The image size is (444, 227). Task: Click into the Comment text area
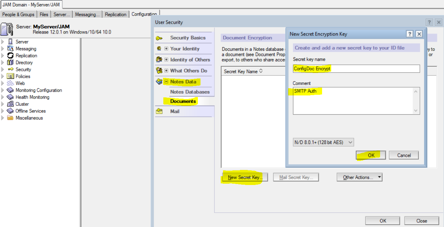pos(352,101)
